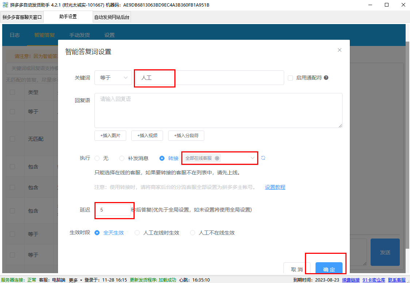
Task: Click the +插入视频 button
Action: pos(147,136)
